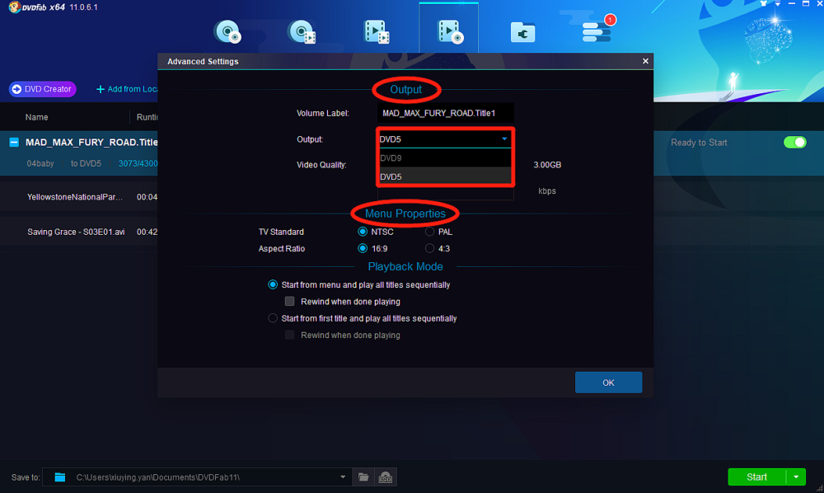Open the Creator module icon
This screenshot has width=824, height=493.
[x=450, y=31]
